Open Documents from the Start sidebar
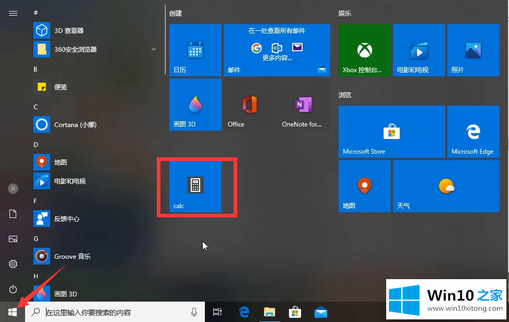Image resolution: width=509 pixels, height=322 pixels. pos(13,214)
